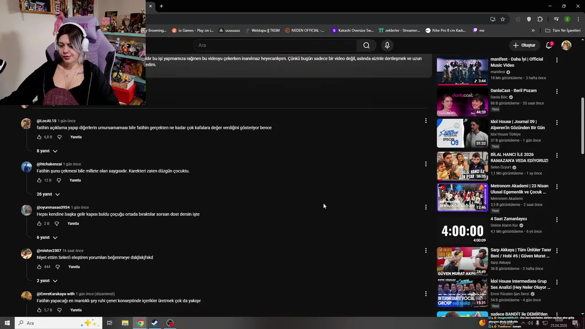
Task: Reply to @LocAL15 comment via Yanıtla
Action: (x=76, y=137)
